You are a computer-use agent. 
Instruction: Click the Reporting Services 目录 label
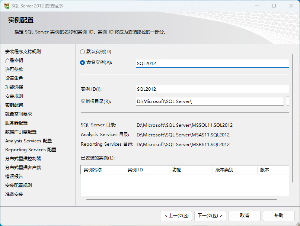107,144
